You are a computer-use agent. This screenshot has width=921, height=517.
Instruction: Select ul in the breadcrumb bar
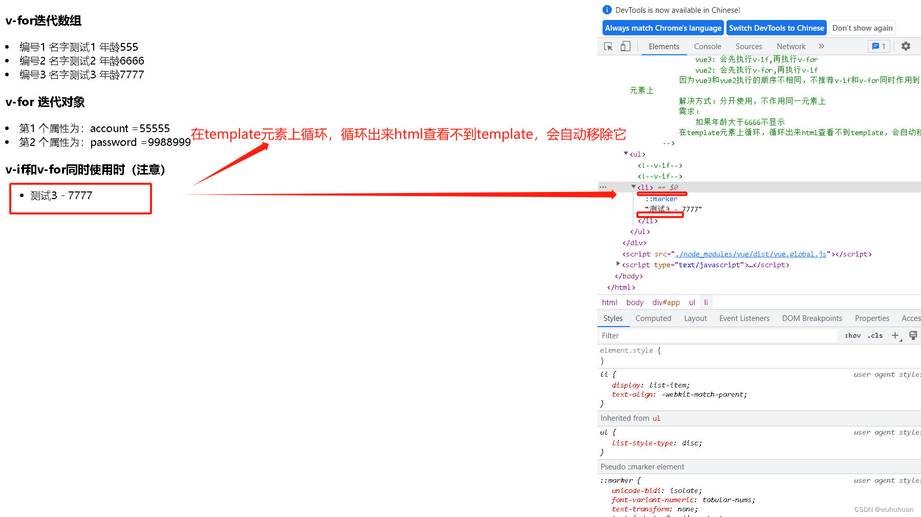pos(692,303)
